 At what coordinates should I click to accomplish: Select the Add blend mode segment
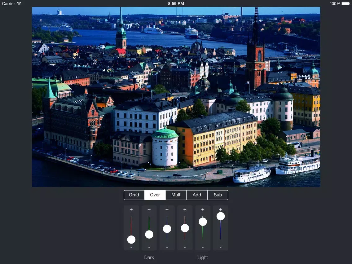(197, 195)
